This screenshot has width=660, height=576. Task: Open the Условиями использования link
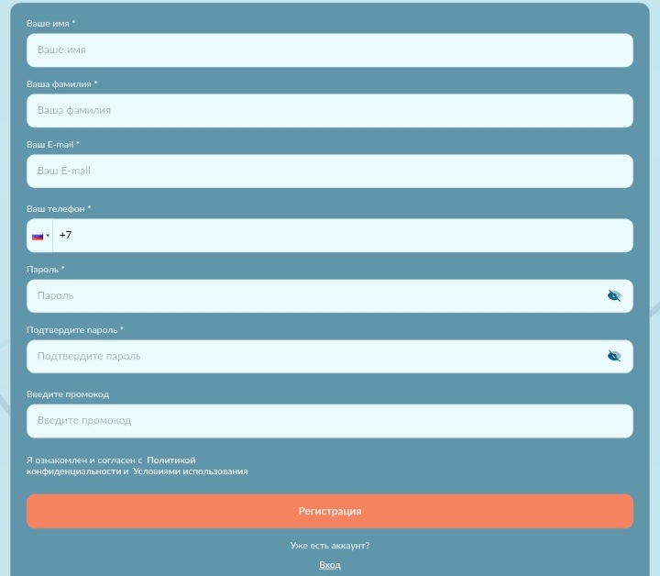click(x=190, y=471)
